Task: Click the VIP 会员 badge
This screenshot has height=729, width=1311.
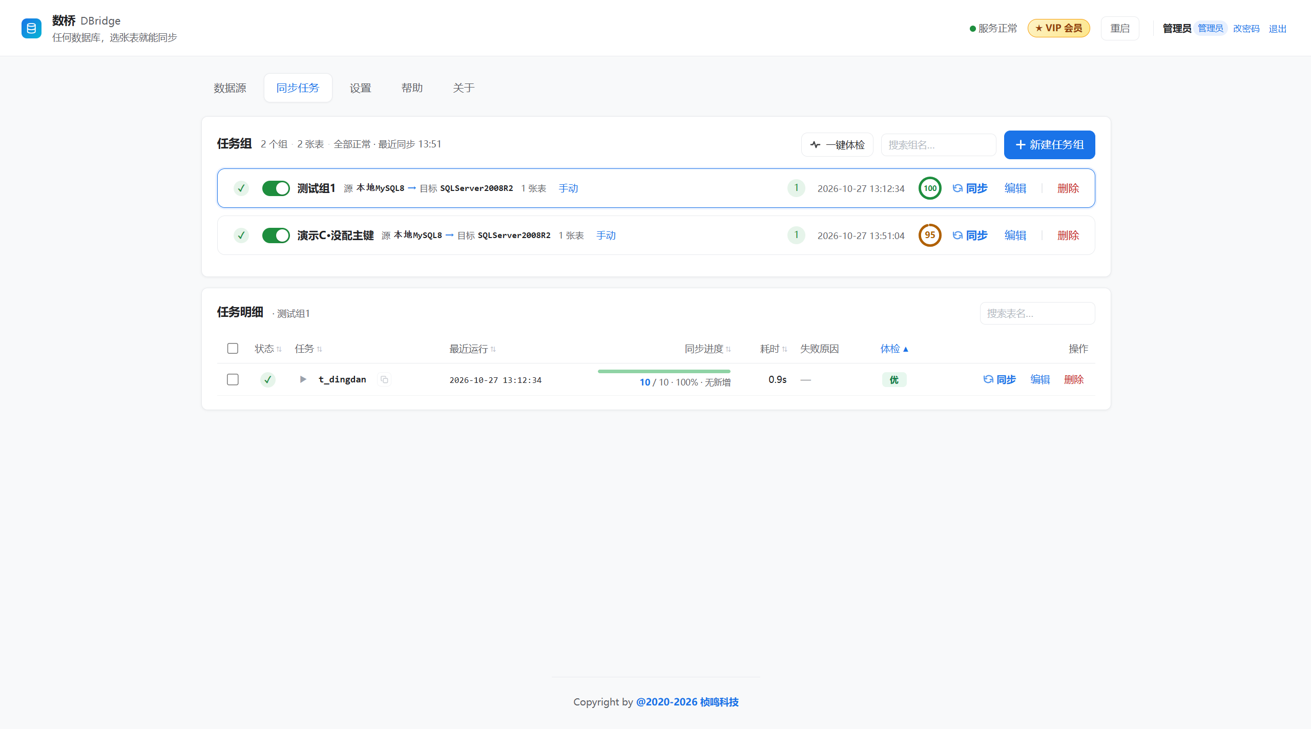Action: tap(1058, 28)
